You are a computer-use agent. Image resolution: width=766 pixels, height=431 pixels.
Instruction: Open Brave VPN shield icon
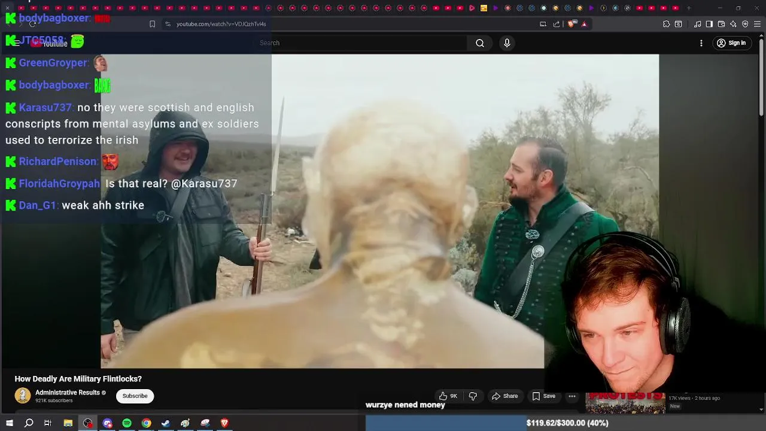pos(745,24)
